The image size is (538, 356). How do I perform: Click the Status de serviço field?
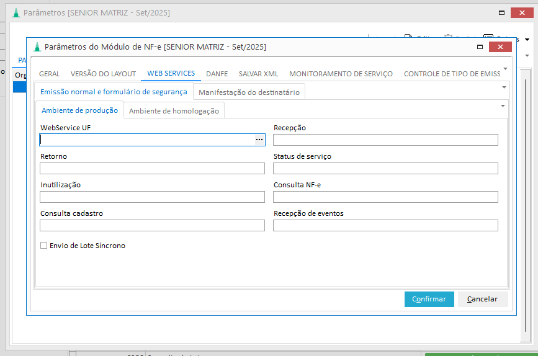click(385, 168)
